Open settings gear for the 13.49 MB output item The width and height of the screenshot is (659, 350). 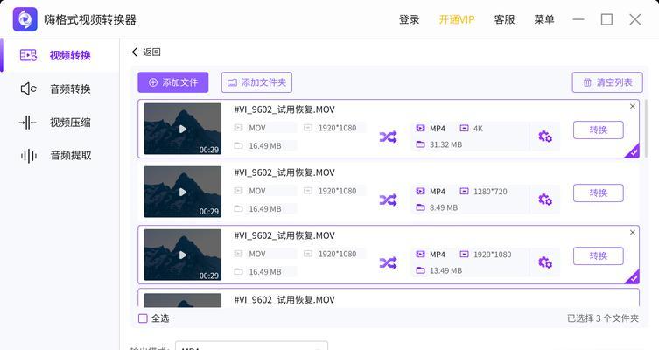coord(545,262)
